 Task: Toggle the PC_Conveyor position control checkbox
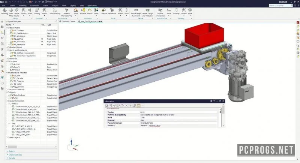(11, 81)
